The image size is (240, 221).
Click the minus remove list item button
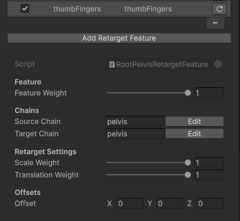coord(215,23)
